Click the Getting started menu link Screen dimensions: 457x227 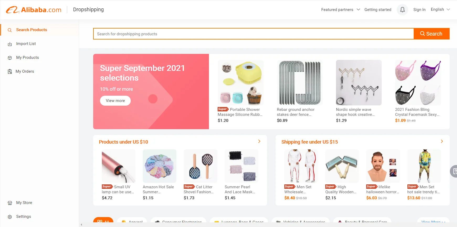coord(378,9)
